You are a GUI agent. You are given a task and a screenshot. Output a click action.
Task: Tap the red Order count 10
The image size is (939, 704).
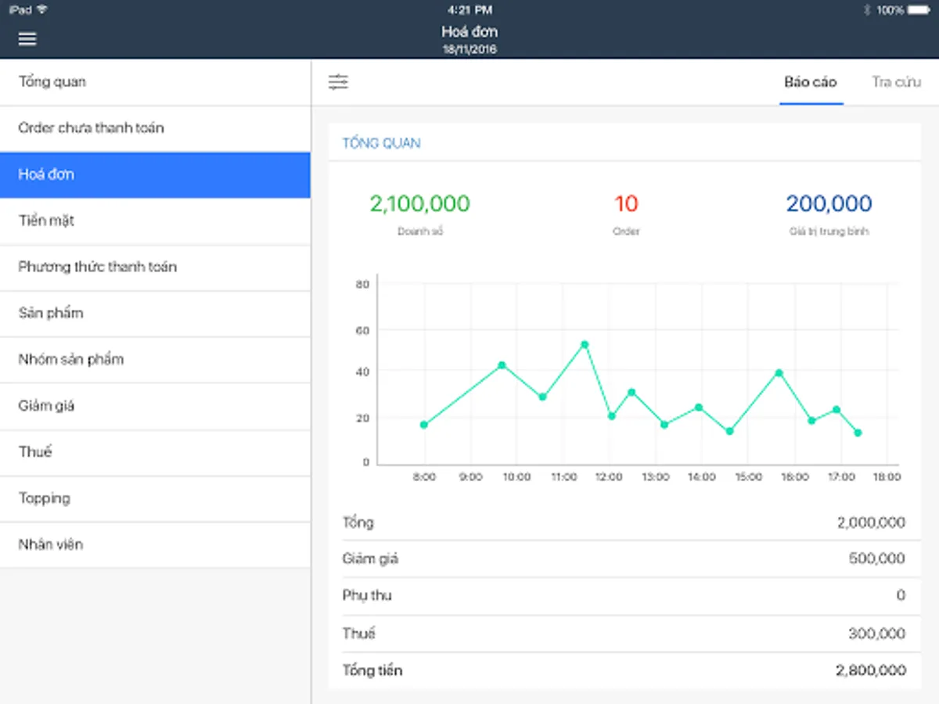(626, 204)
